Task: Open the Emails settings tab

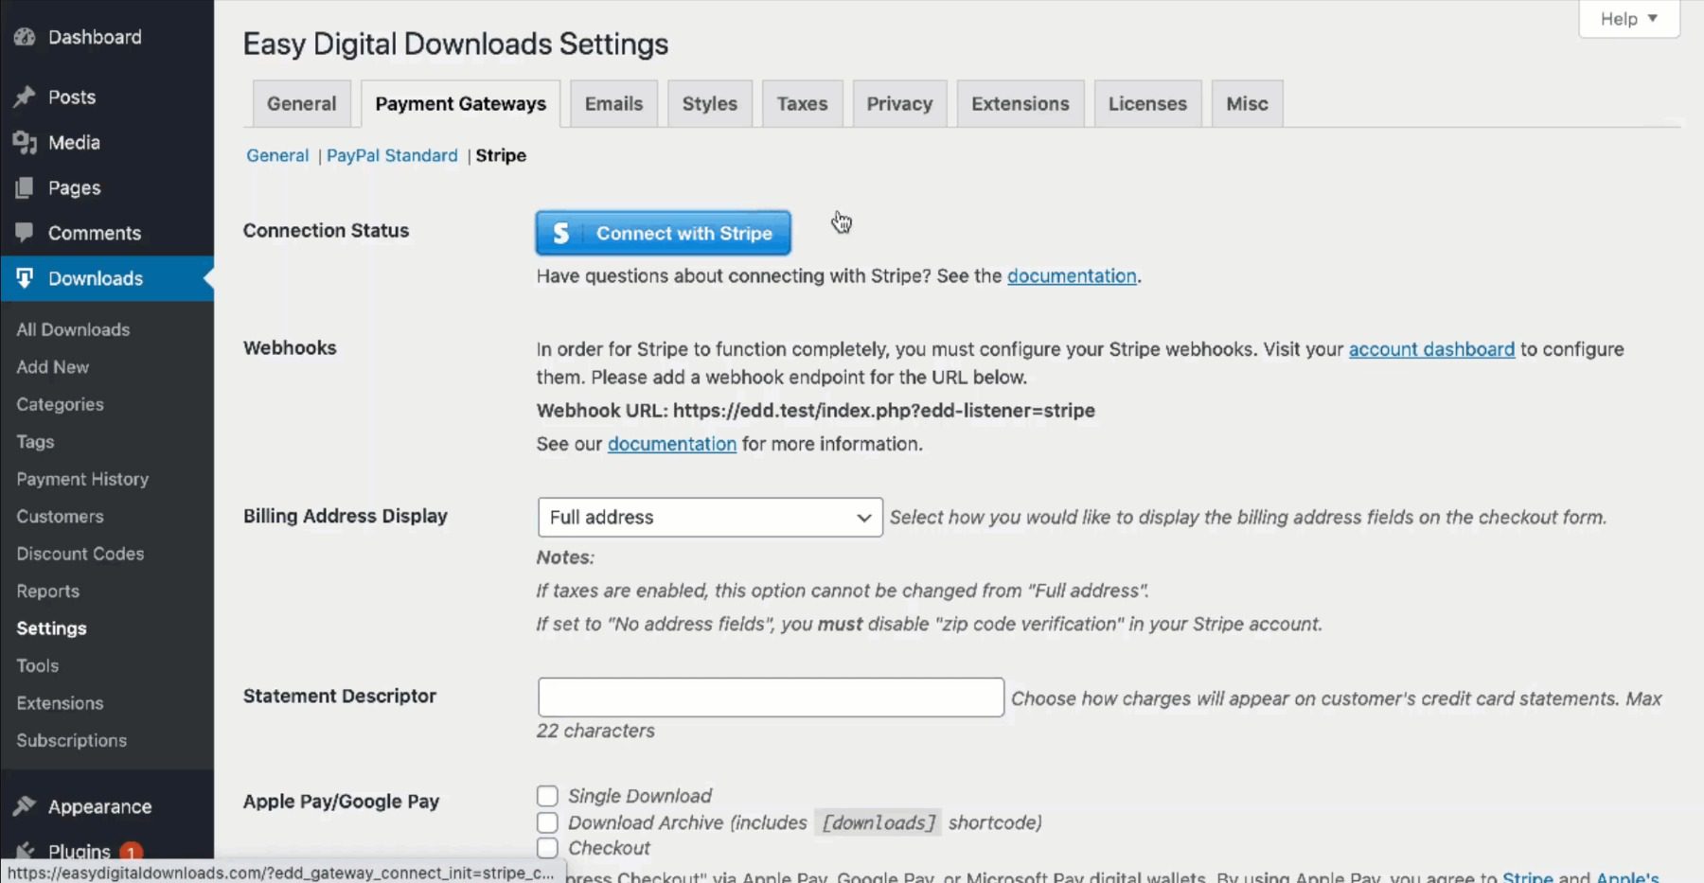Action: [613, 103]
